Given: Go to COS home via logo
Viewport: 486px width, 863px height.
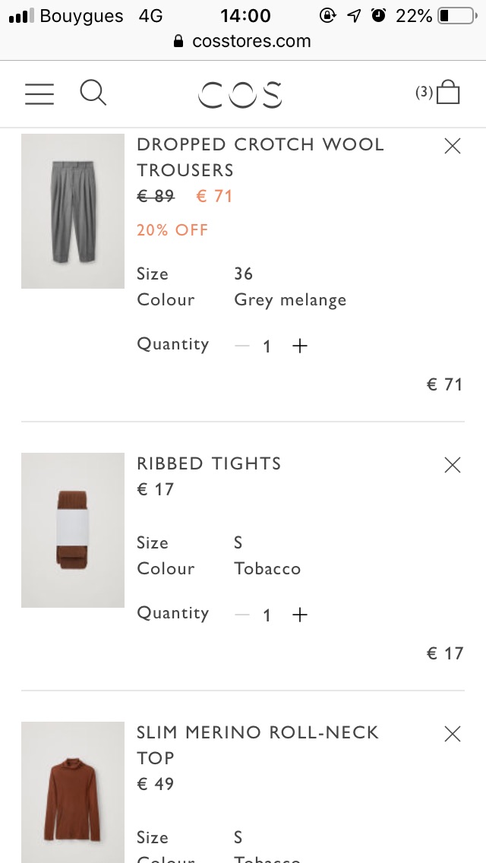Looking at the screenshot, I should pyautogui.click(x=240, y=94).
